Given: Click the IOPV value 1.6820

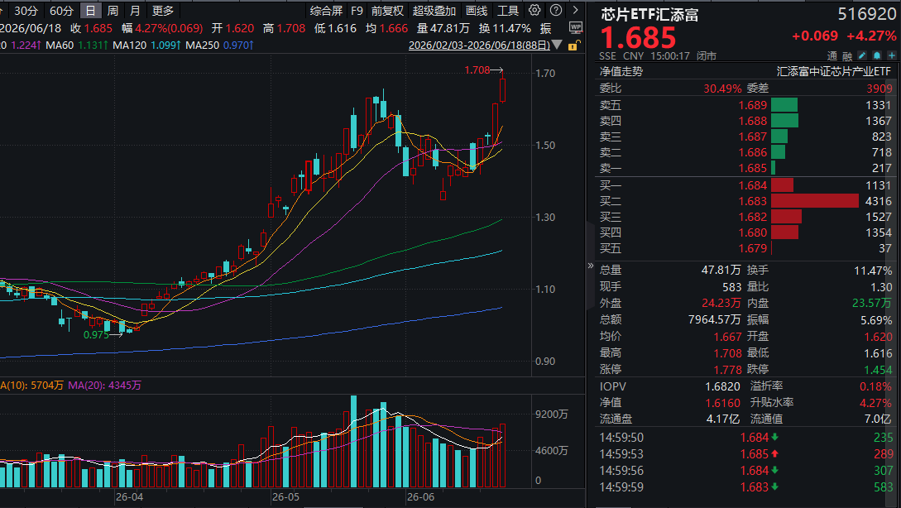Looking at the screenshot, I should [x=722, y=386].
